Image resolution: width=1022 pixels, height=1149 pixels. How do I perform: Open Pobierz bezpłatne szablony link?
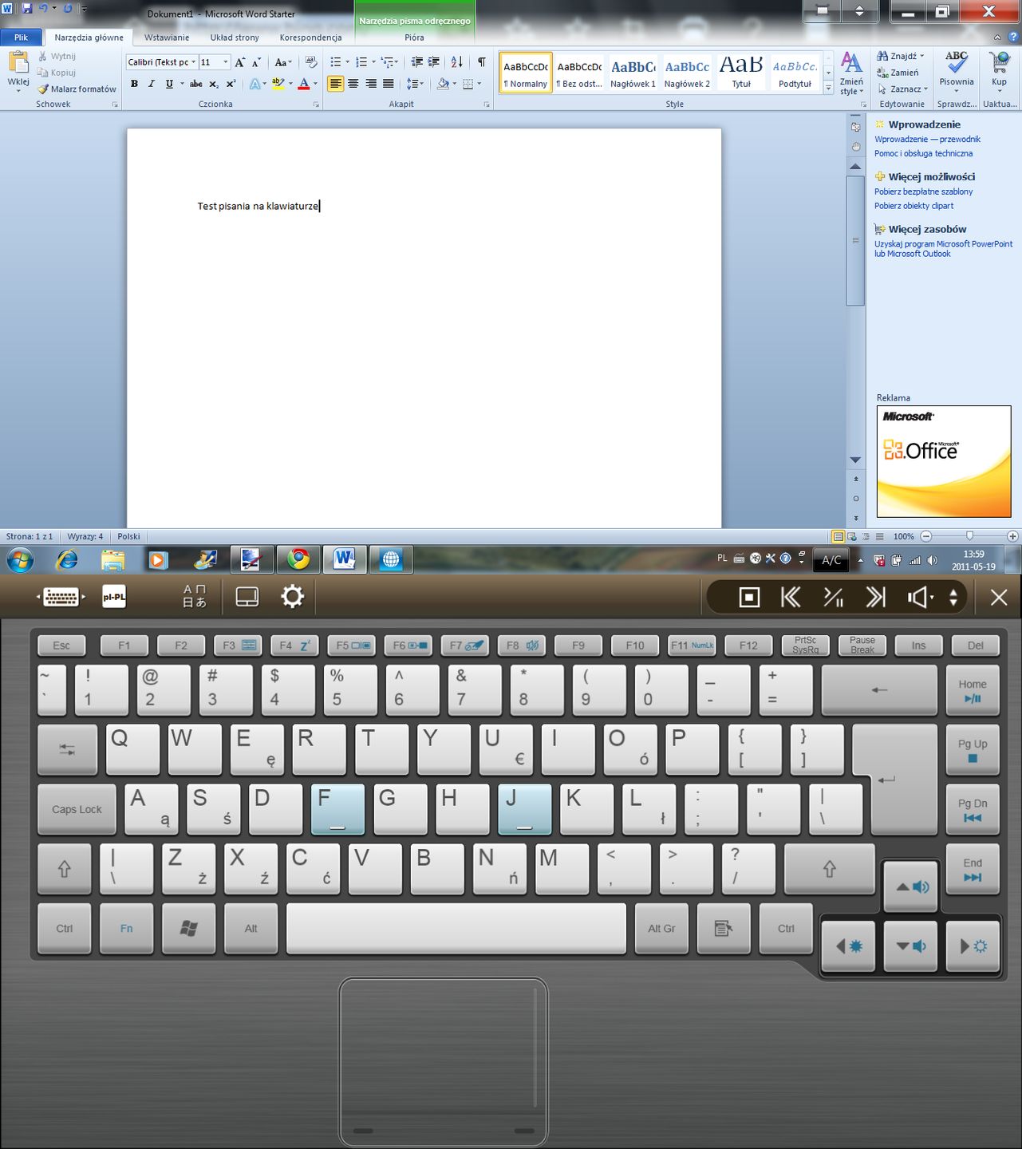(x=923, y=191)
